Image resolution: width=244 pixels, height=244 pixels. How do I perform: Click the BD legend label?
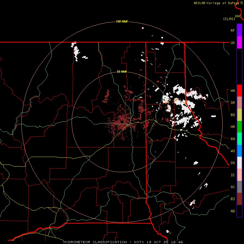coord(233,115)
